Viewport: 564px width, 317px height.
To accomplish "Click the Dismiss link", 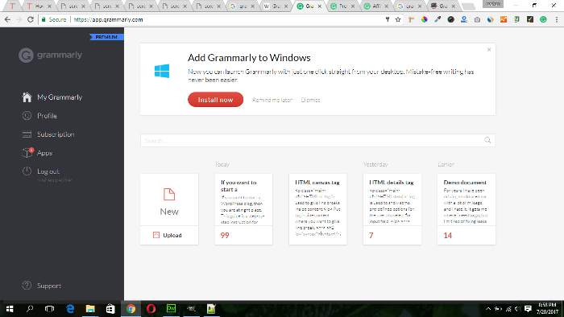I will click(x=310, y=100).
